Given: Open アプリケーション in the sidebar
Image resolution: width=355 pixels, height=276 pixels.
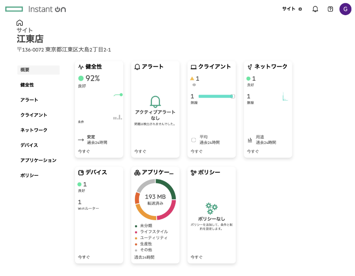Looking at the screenshot, I should tap(38, 160).
